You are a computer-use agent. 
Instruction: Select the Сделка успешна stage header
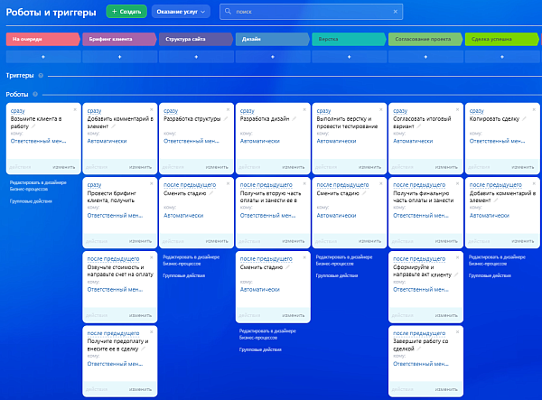point(502,39)
